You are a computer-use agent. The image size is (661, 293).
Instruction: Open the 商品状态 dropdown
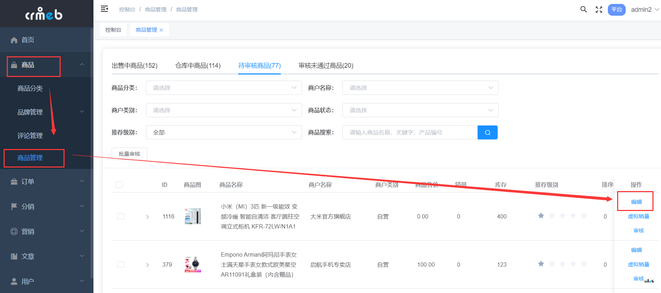tap(421, 110)
